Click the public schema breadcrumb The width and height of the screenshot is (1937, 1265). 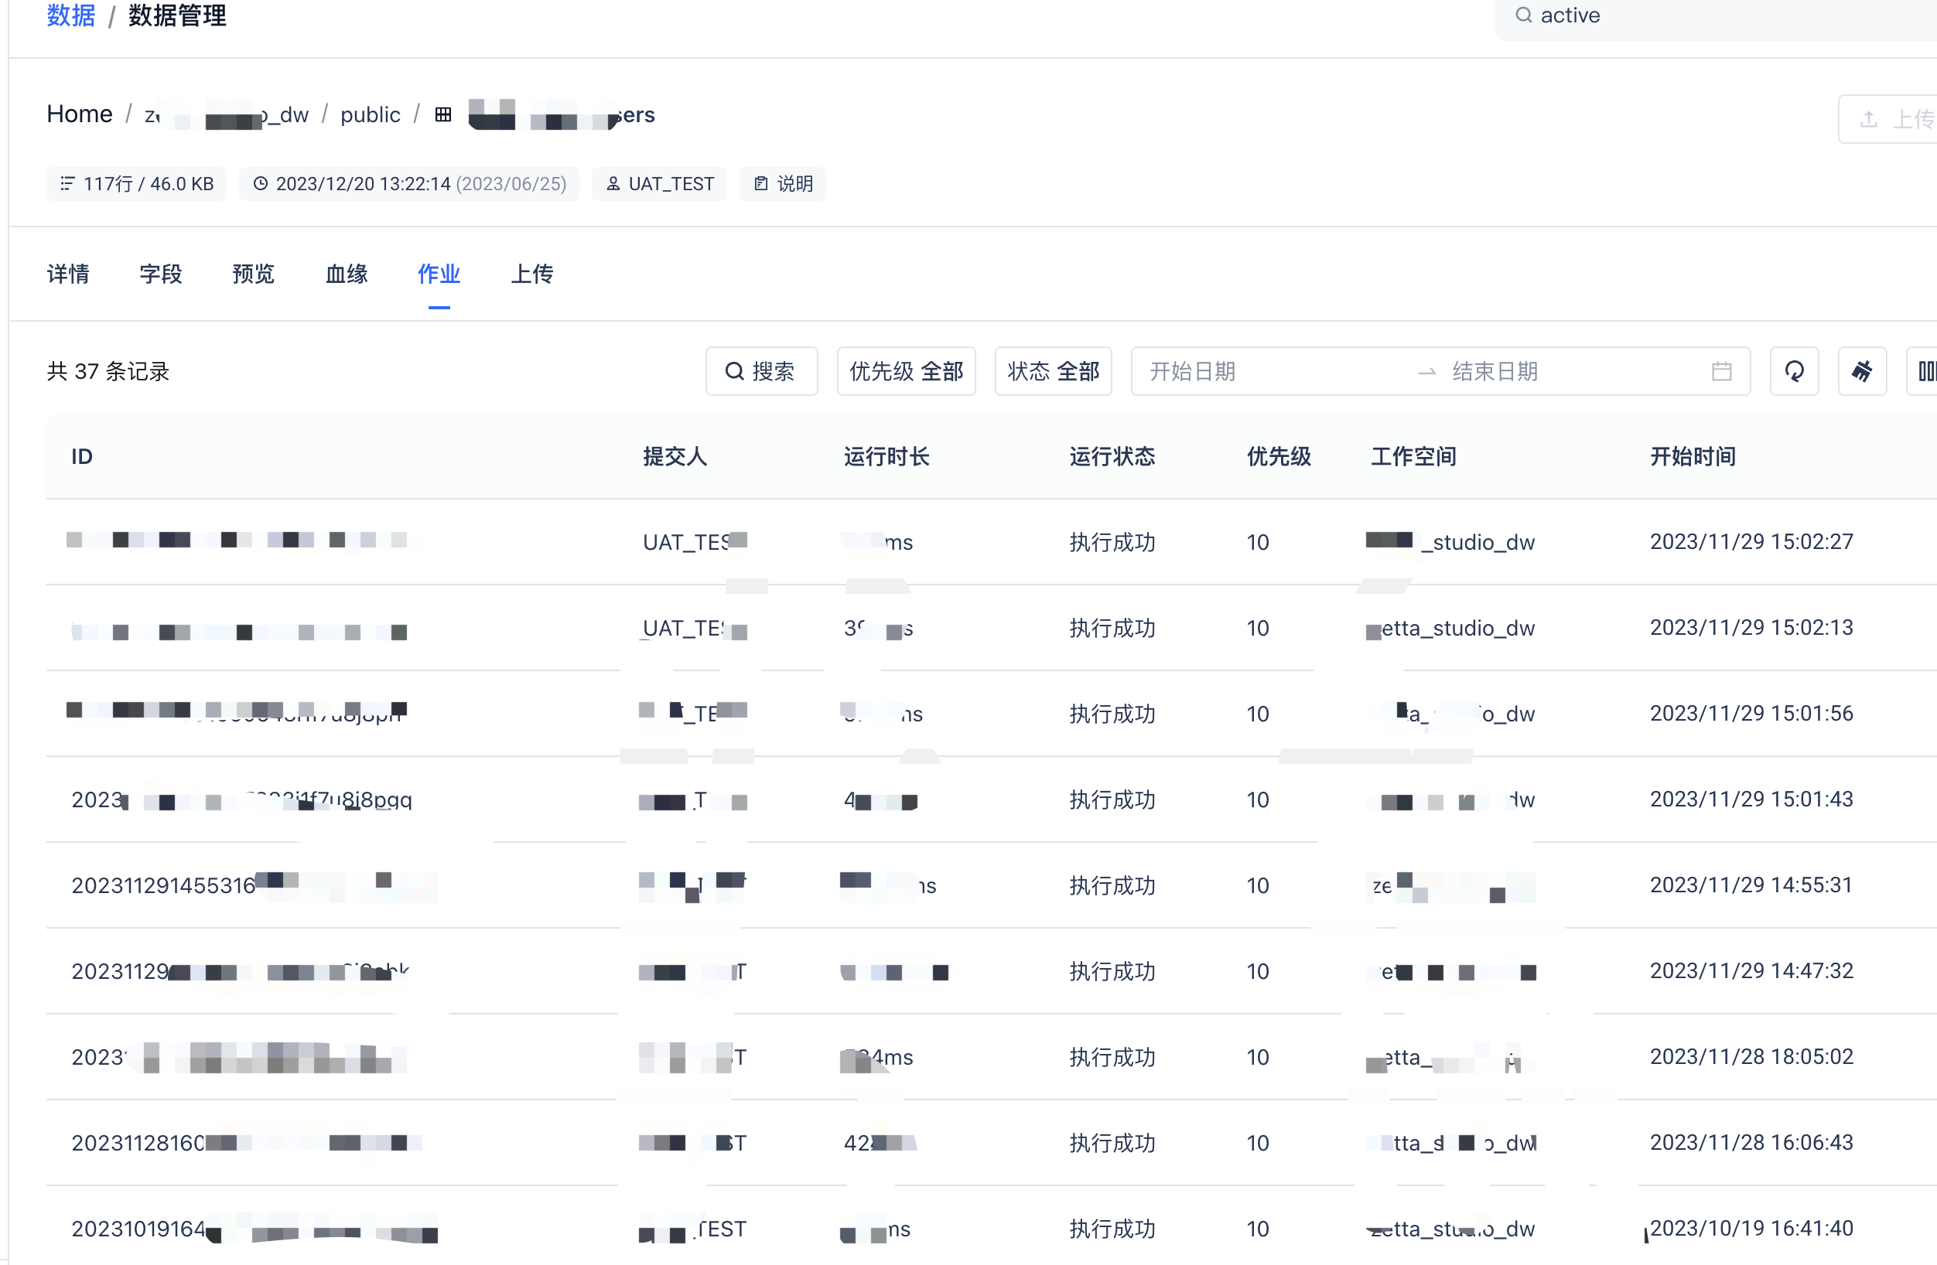(370, 114)
